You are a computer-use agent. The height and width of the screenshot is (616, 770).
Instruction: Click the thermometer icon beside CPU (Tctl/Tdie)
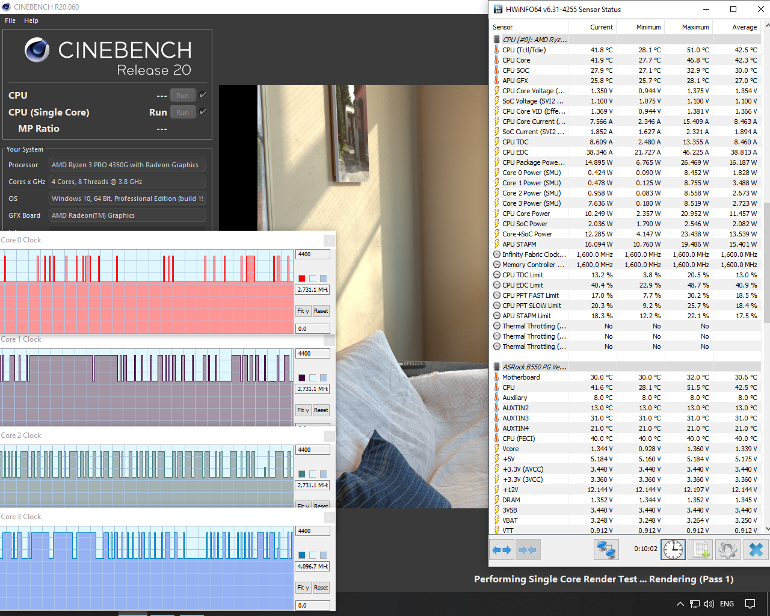(497, 50)
